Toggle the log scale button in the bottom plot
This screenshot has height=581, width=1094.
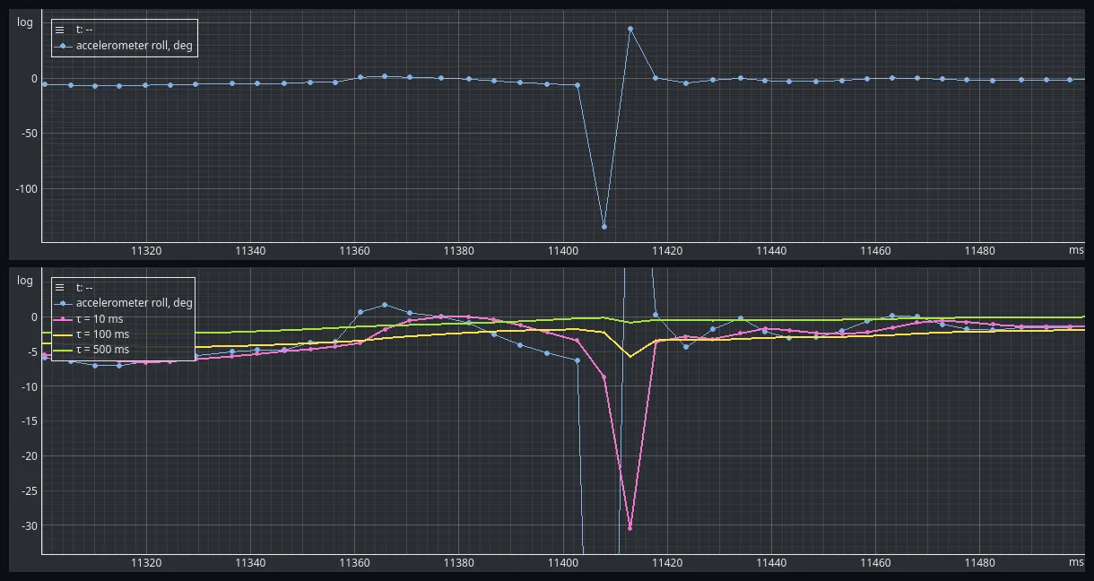[x=25, y=281]
